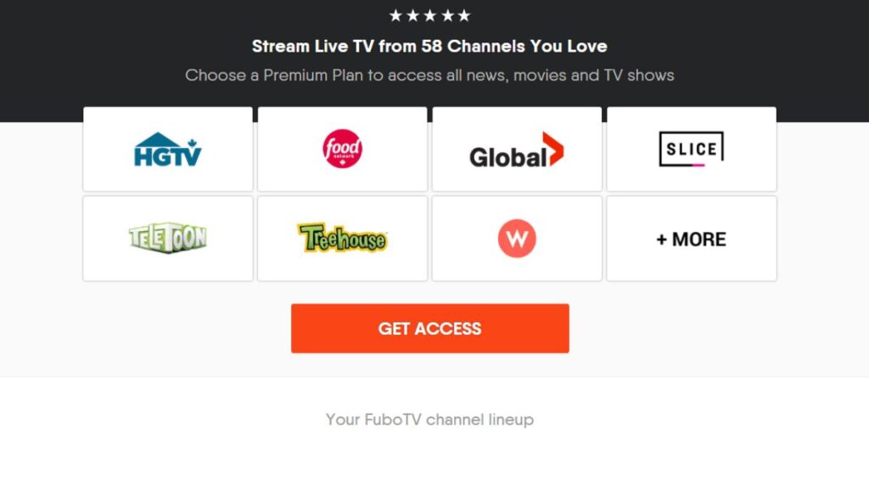Show more channels via + MORE tile
This screenshot has width=869, height=489.
tap(692, 239)
